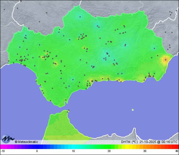Select the station marker at Strait of Gibraltar tip
This screenshot has width=179, height=155.
coord(68,111)
